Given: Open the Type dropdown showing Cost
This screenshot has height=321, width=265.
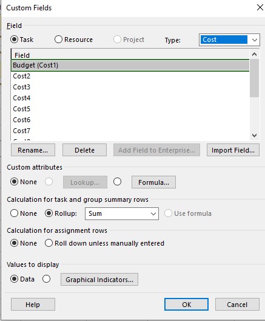Looking at the screenshot, I should pos(229,40).
